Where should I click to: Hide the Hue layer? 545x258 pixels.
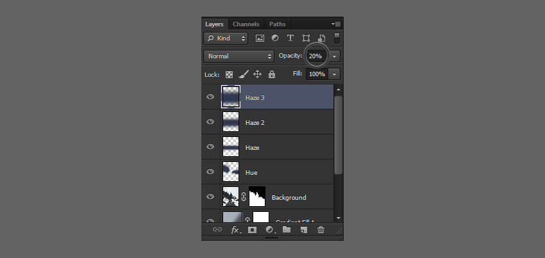click(210, 172)
